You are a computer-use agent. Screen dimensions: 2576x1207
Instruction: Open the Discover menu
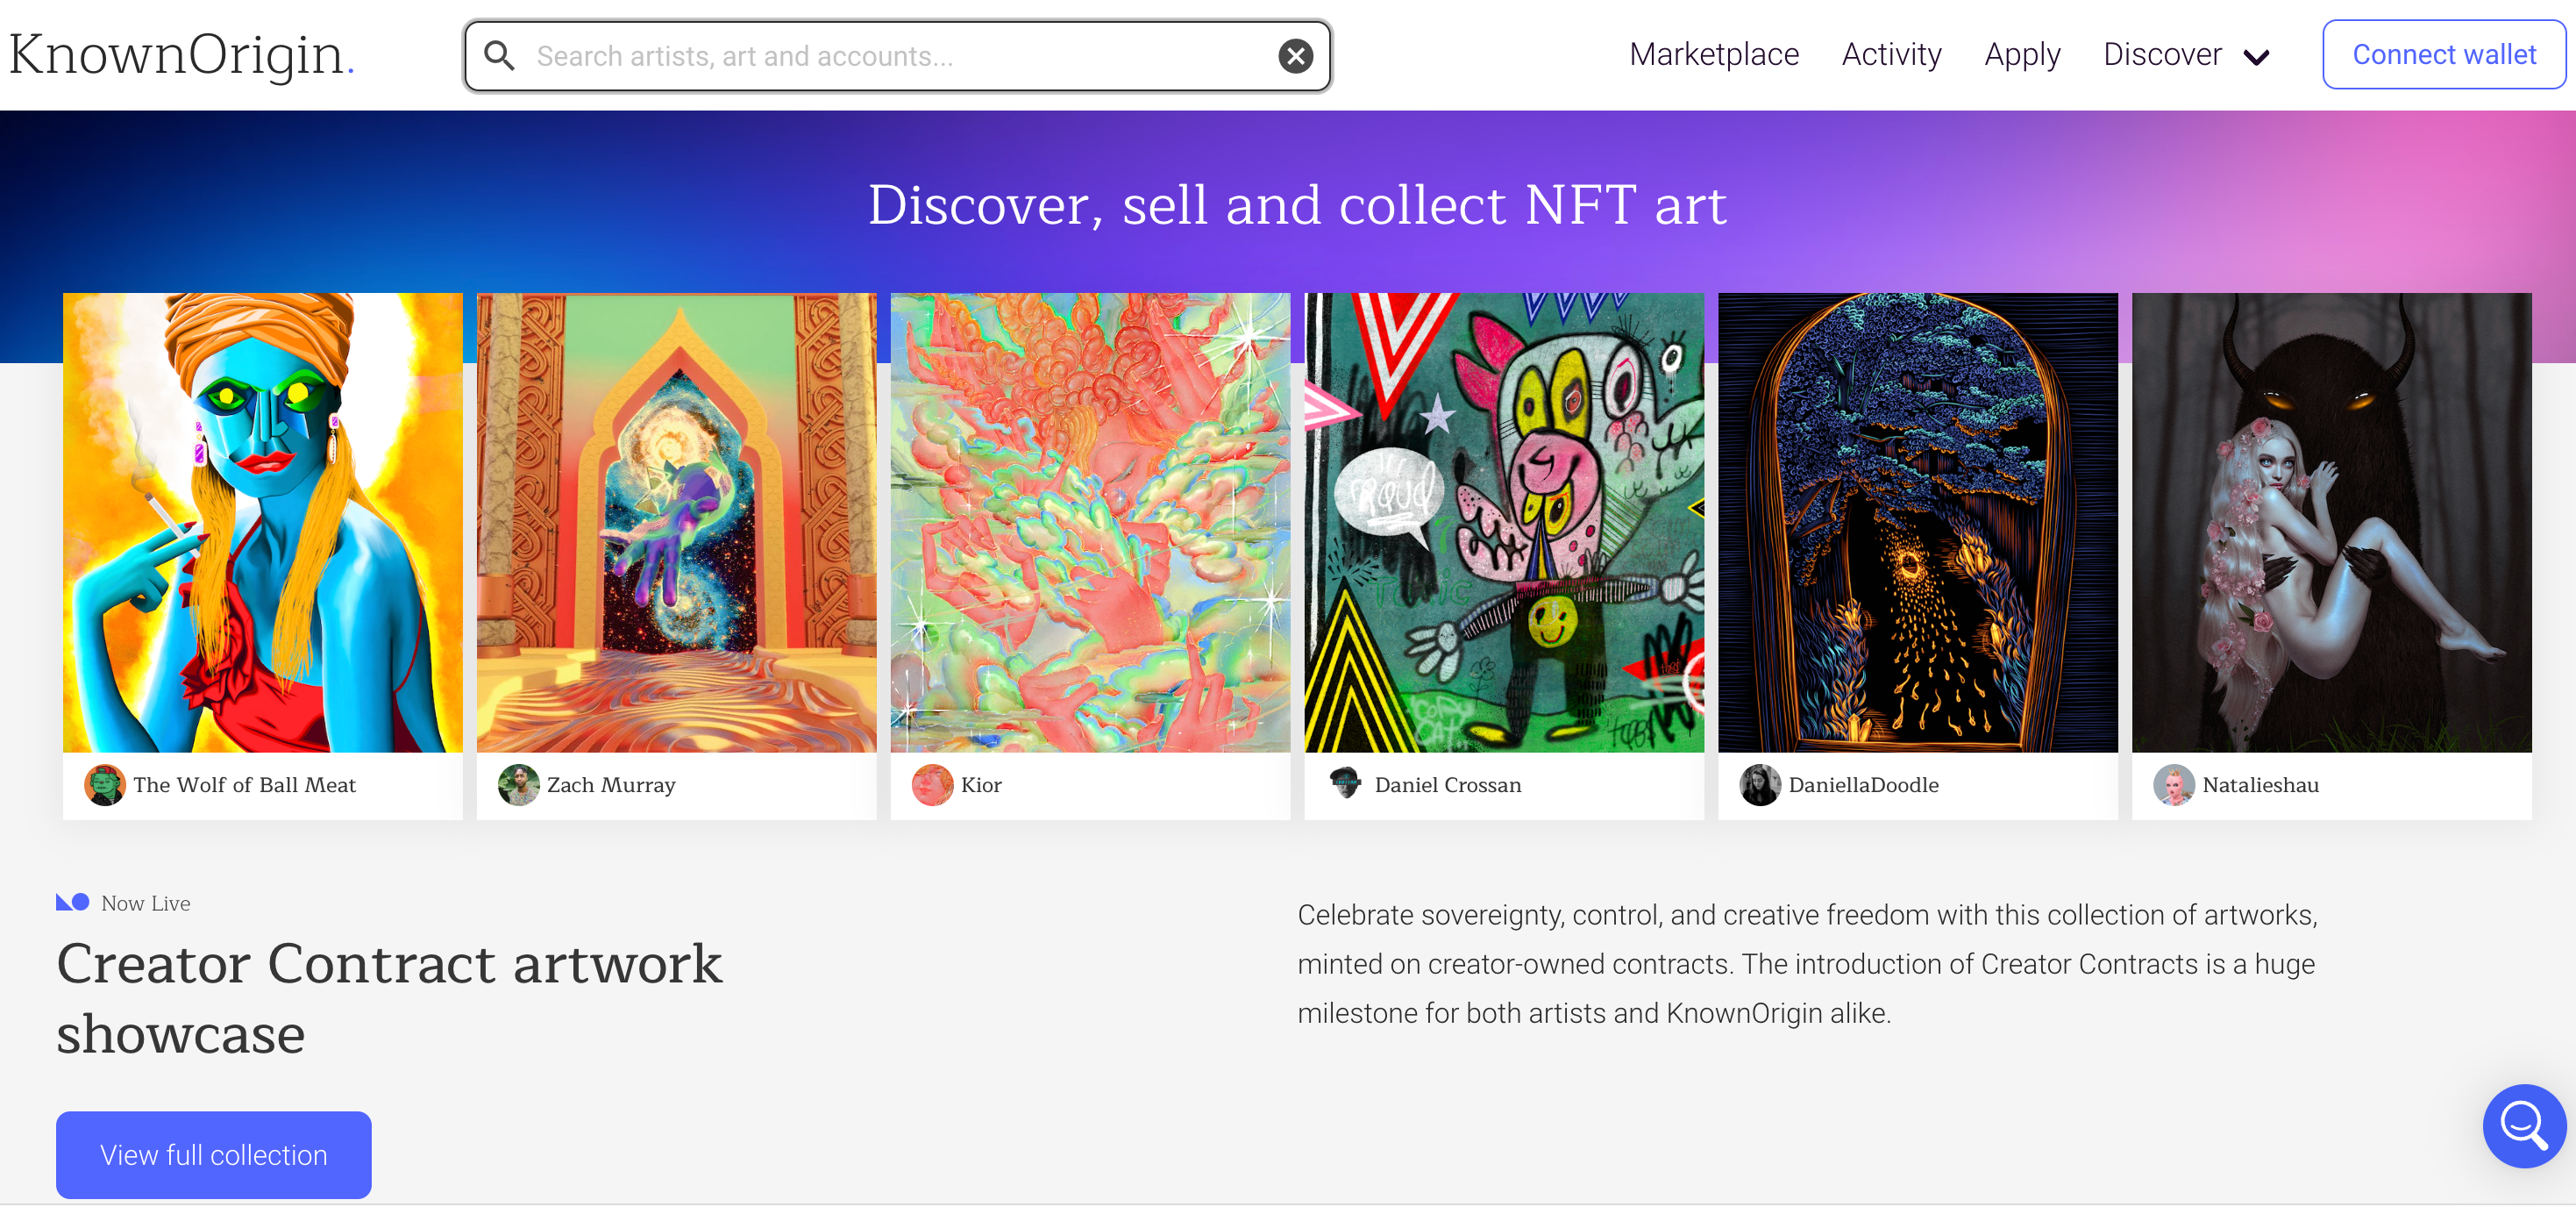pos(2162,54)
